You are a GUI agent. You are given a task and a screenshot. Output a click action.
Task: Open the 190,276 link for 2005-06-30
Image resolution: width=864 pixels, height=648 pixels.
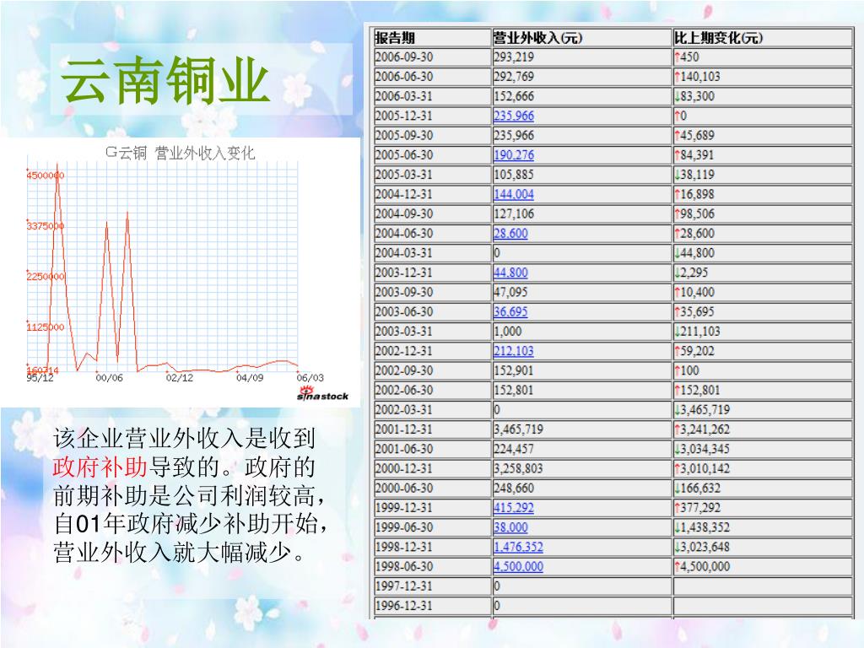pyautogui.click(x=514, y=155)
